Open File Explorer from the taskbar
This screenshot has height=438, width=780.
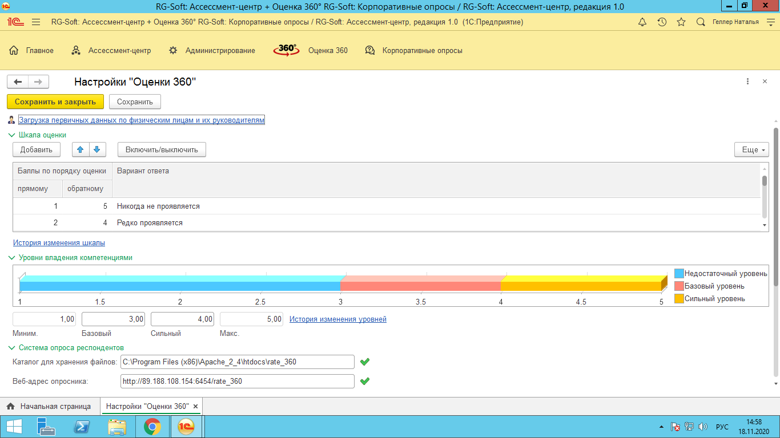click(117, 427)
